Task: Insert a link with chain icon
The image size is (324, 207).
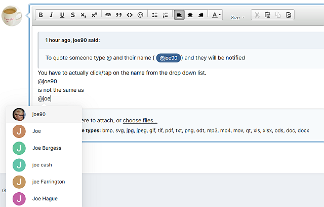Action: (108, 15)
